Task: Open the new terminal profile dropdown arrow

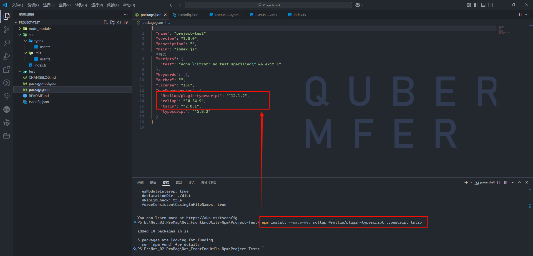Action: click(471, 183)
